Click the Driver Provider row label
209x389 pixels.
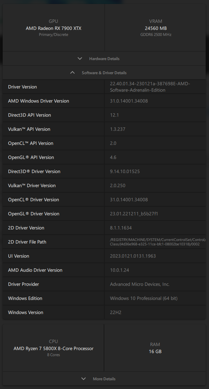[23, 284]
